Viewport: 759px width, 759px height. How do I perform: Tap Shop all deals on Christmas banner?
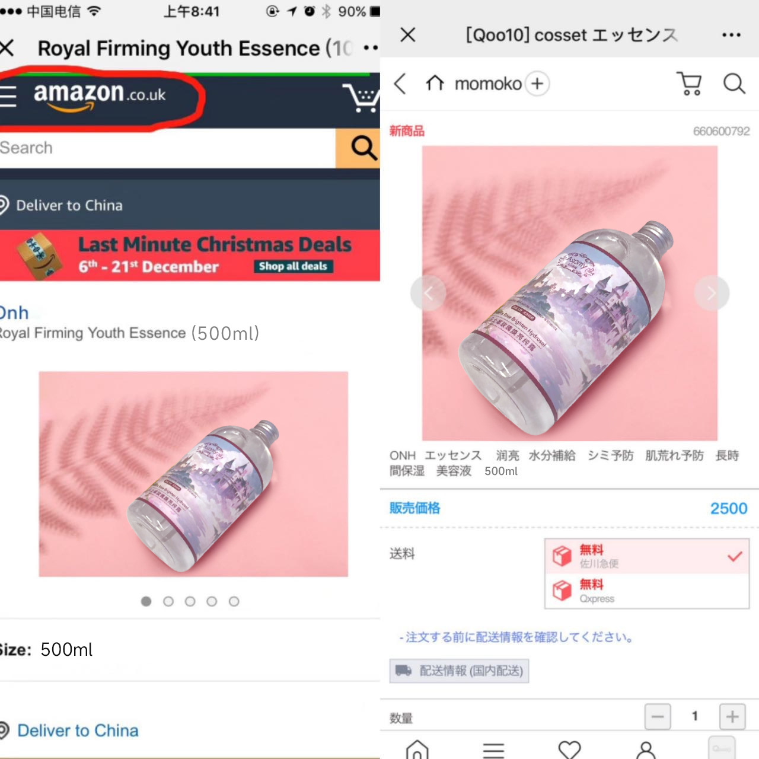pyautogui.click(x=294, y=266)
